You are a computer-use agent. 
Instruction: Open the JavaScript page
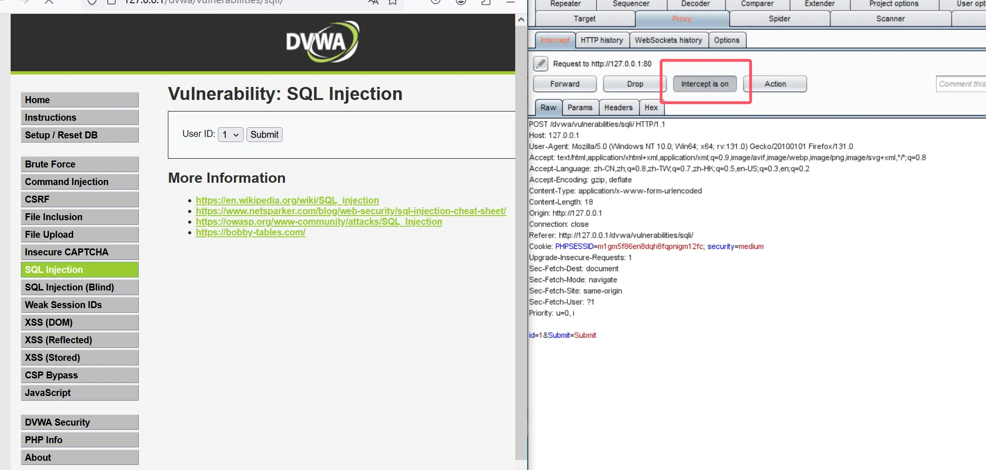(80, 393)
